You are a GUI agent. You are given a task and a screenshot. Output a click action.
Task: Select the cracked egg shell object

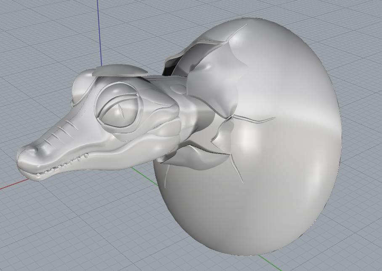tap(249, 137)
